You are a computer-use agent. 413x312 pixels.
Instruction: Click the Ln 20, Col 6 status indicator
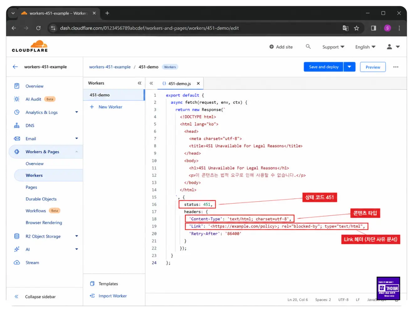click(298, 299)
